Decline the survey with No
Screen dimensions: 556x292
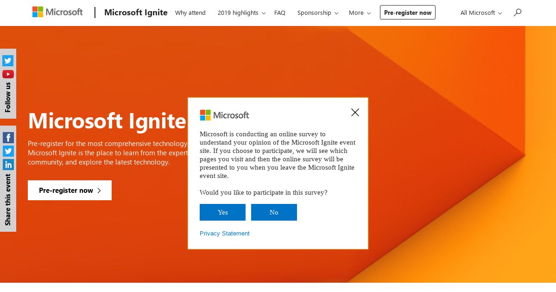click(274, 212)
